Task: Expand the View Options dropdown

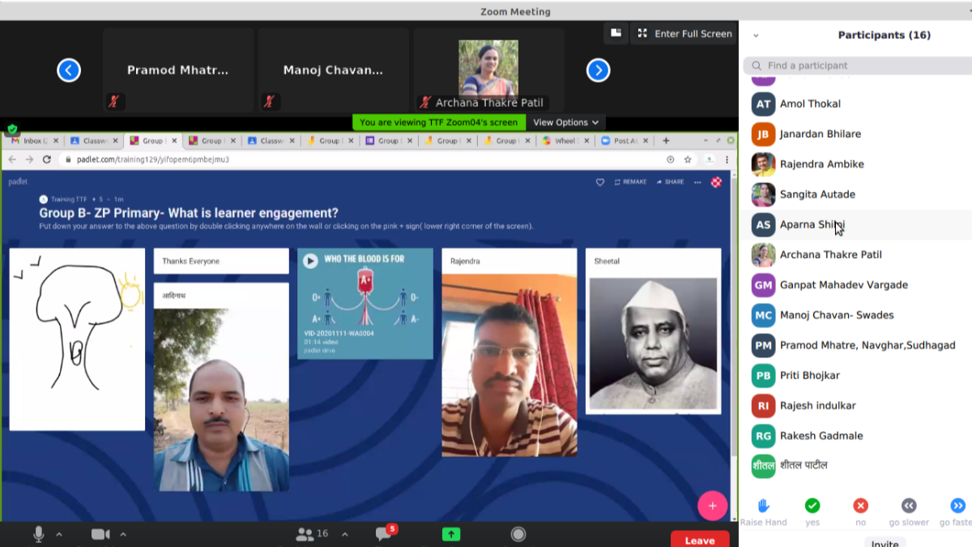Action: tap(565, 122)
